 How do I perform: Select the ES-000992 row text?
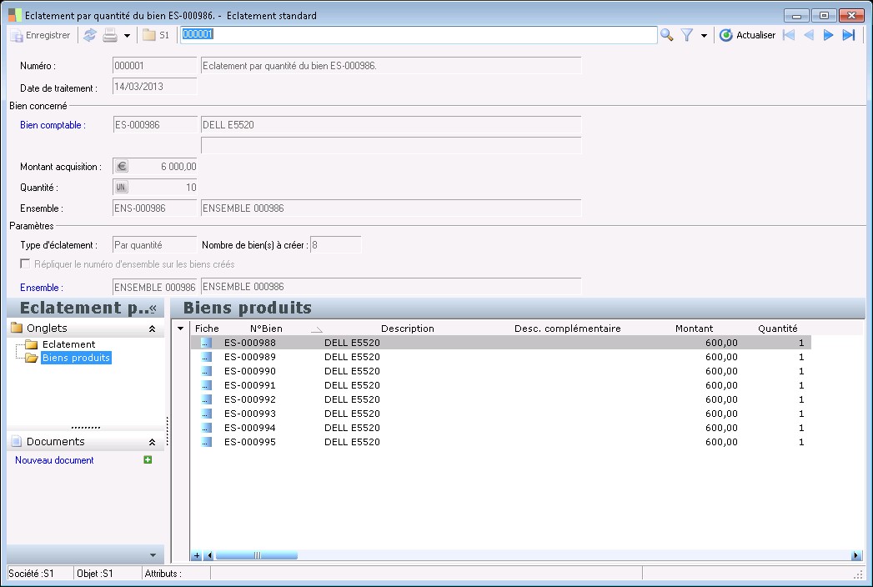pos(250,399)
